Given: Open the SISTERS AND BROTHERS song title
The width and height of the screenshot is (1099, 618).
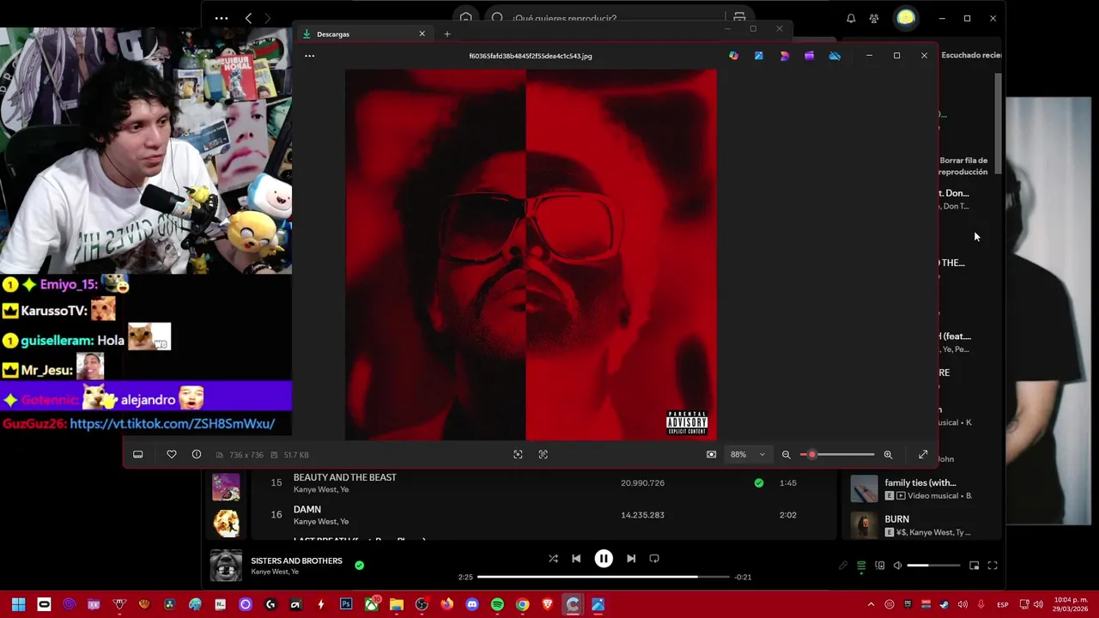Looking at the screenshot, I should 296,560.
